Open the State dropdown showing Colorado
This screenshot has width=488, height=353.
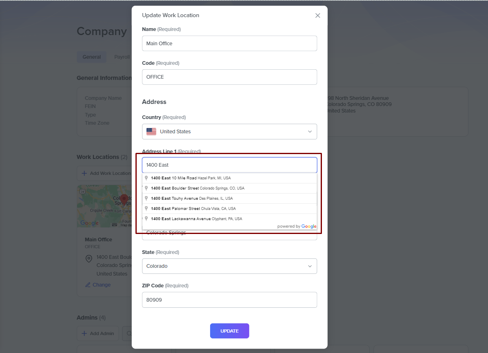(x=229, y=266)
